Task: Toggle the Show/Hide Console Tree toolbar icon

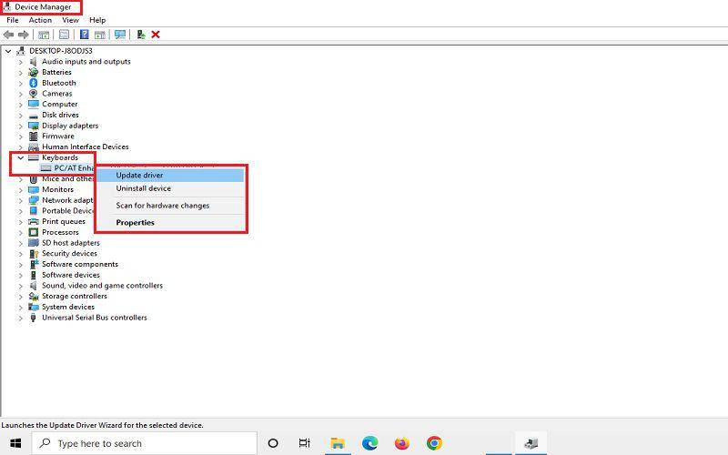Action: [x=44, y=35]
